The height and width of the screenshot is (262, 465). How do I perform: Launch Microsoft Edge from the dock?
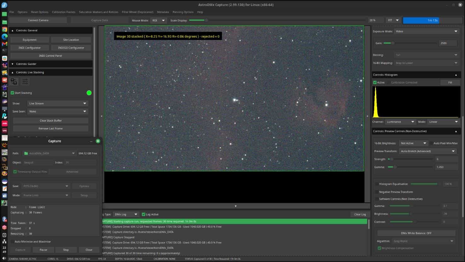point(4,37)
